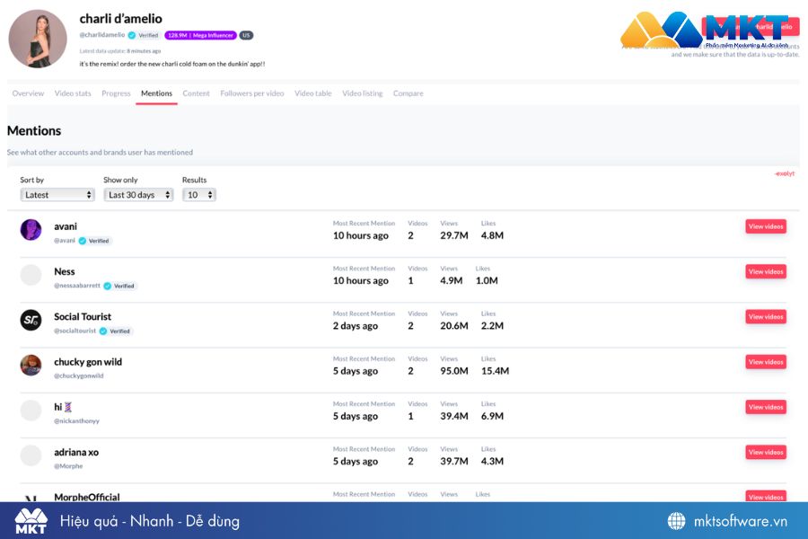Click avani's 29.7M views value
Viewport: 808px width, 539px height.
click(x=454, y=235)
